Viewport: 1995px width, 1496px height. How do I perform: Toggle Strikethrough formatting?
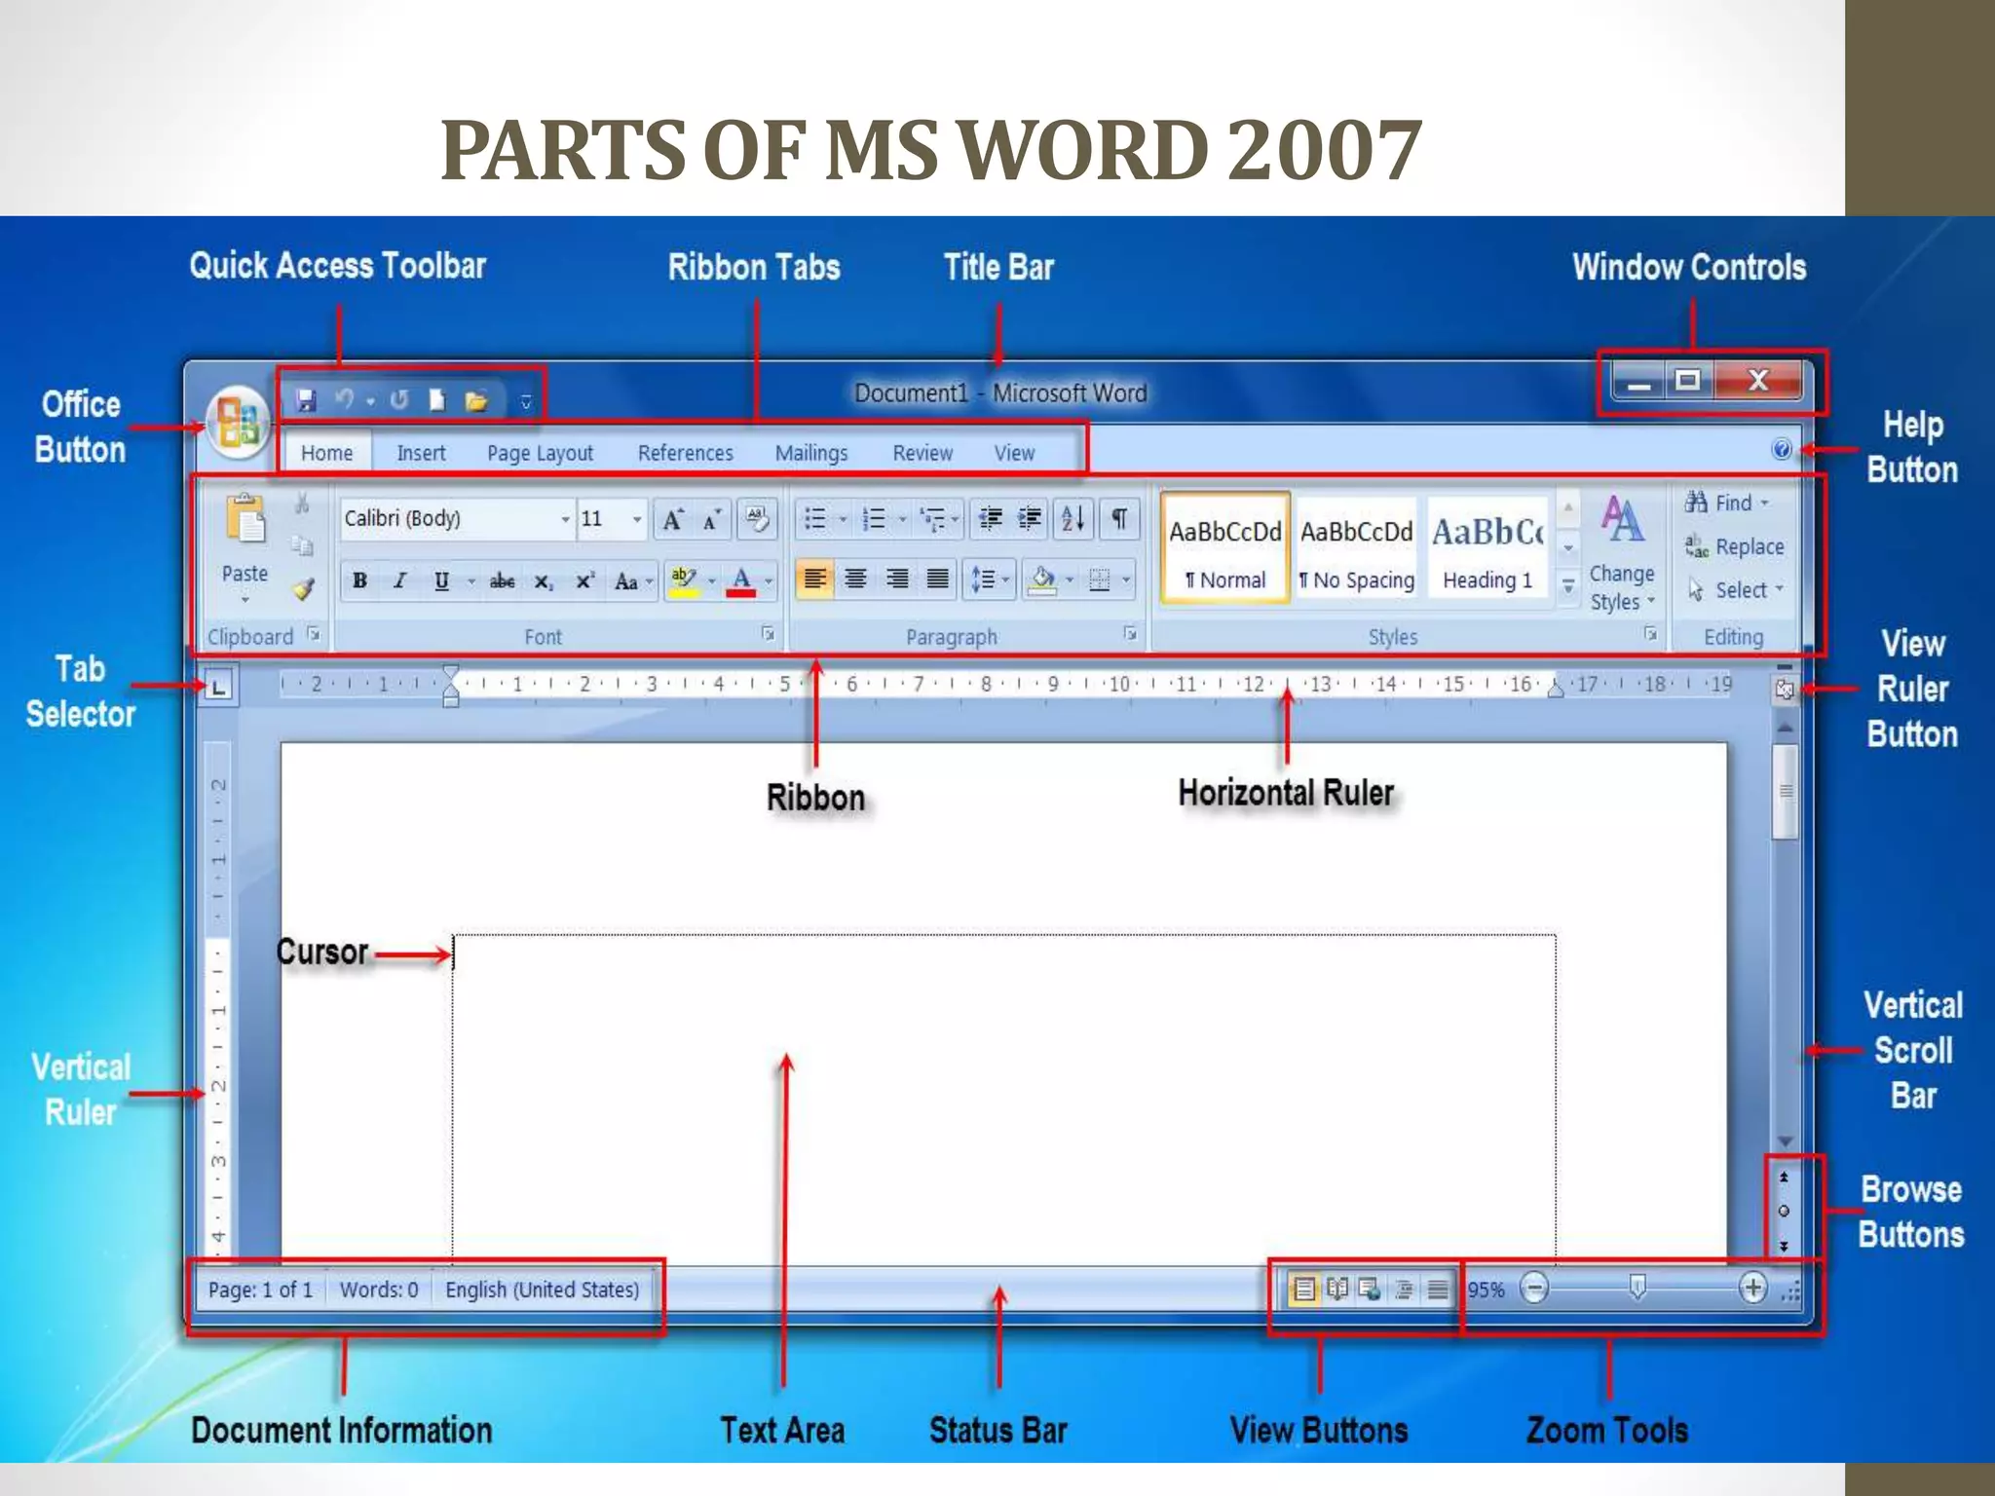[x=502, y=581]
